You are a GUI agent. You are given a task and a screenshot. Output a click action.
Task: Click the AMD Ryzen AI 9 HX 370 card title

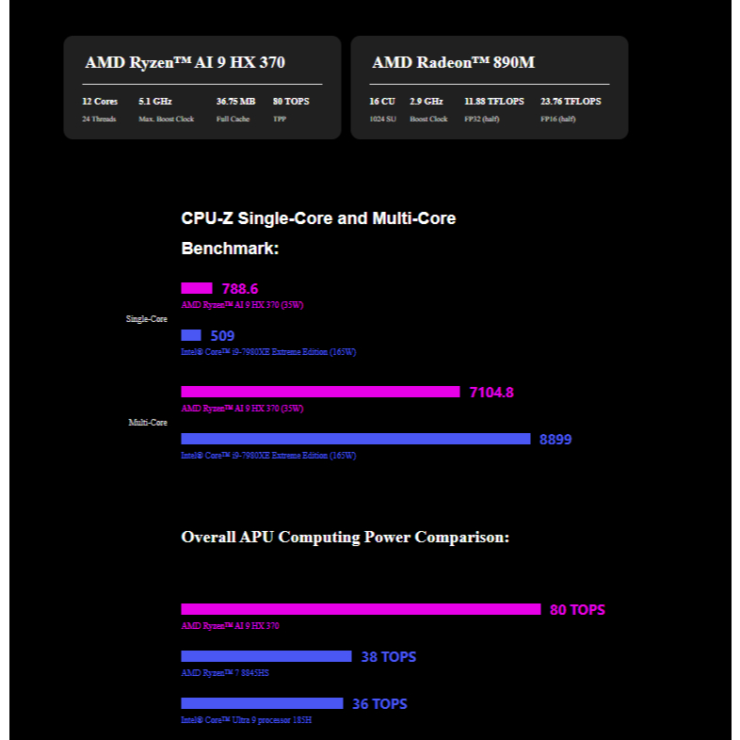coord(185,63)
